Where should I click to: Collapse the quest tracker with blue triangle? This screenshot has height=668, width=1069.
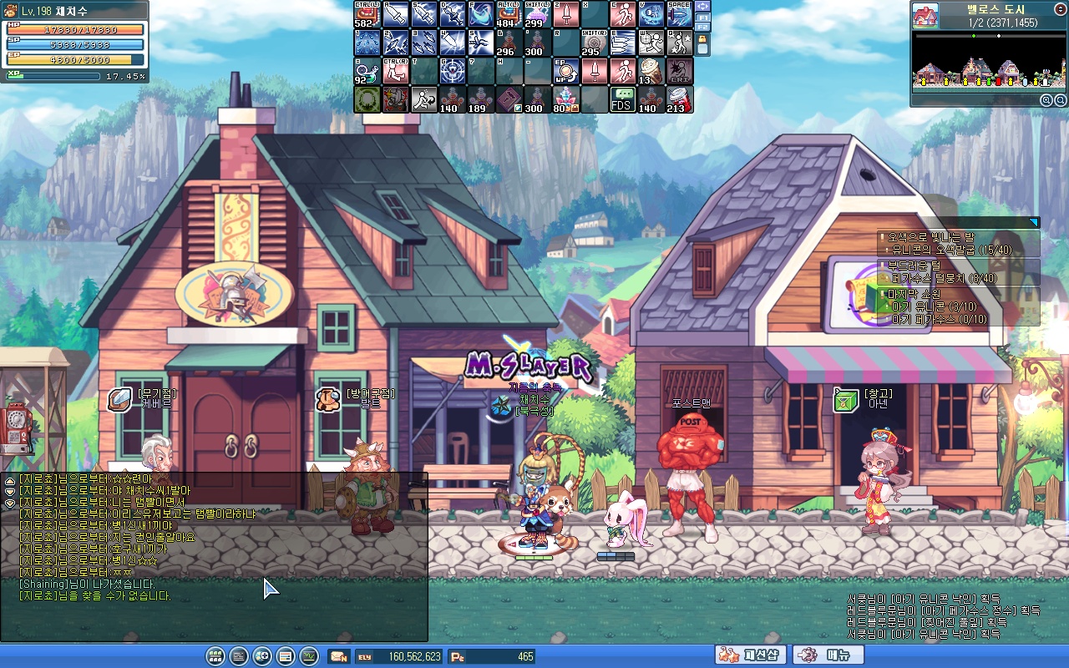point(1034,222)
